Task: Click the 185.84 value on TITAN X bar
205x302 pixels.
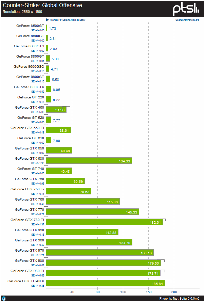Action: point(158,284)
